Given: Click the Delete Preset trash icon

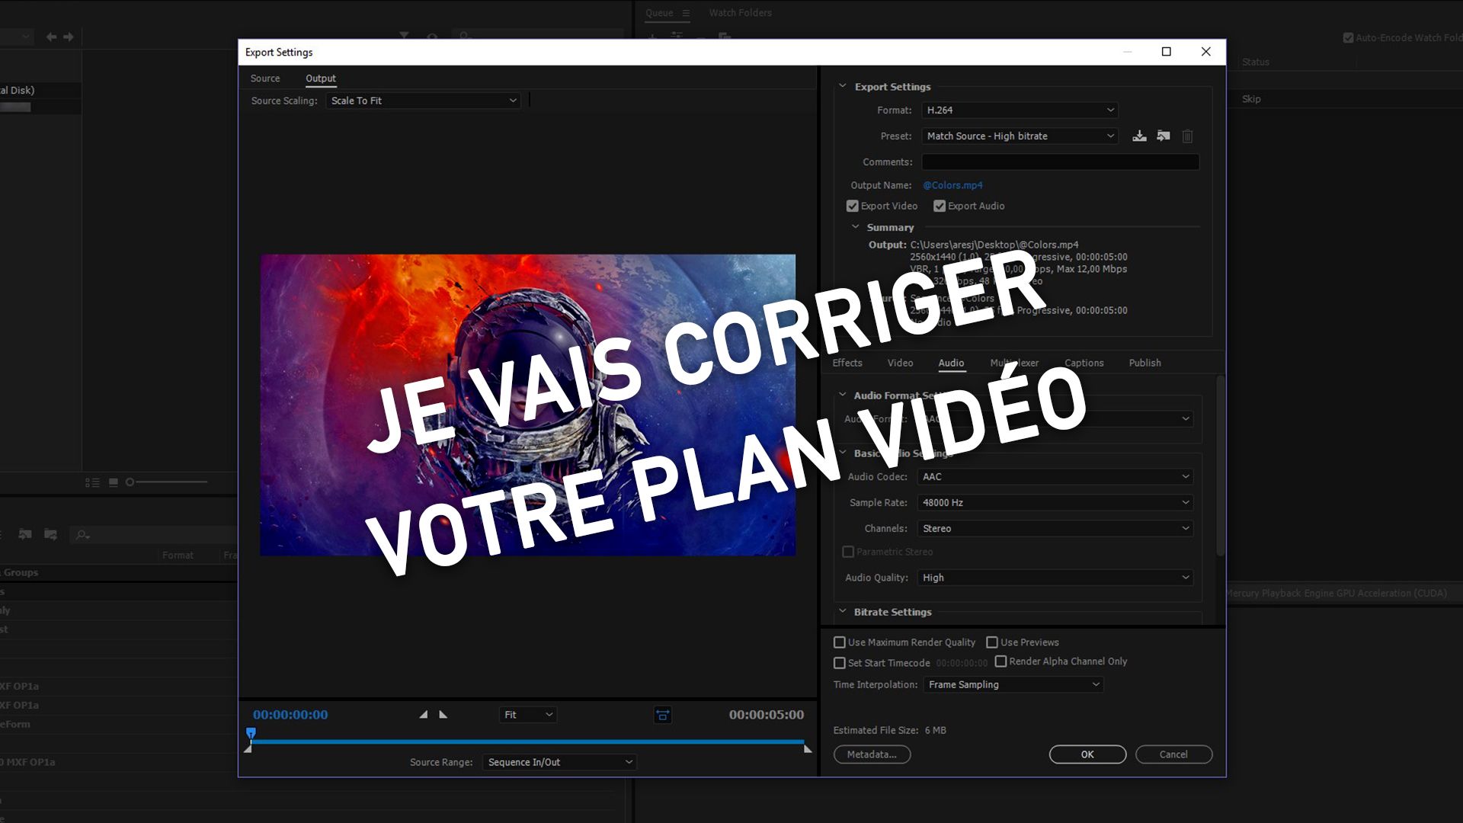Looking at the screenshot, I should (x=1187, y=136).
